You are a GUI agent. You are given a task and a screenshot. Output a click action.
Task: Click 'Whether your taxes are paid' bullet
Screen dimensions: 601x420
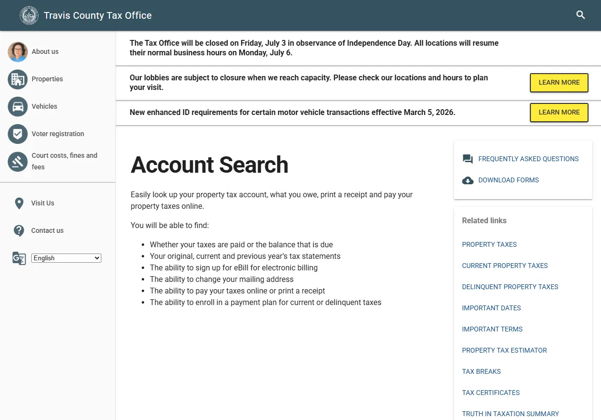tap(241, 244)
